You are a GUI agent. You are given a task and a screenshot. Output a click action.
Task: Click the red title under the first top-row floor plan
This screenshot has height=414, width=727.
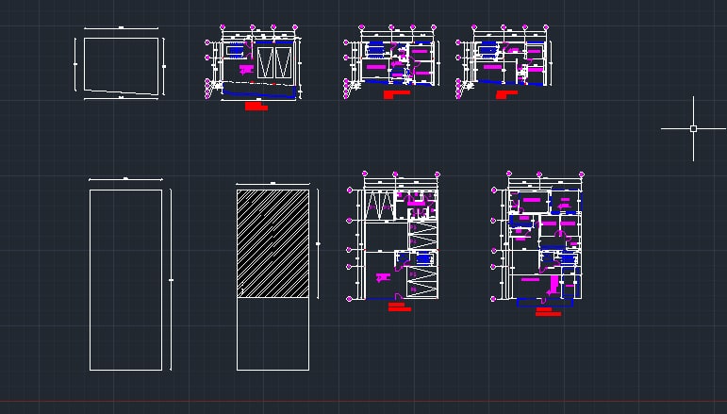tap(256, 107)
